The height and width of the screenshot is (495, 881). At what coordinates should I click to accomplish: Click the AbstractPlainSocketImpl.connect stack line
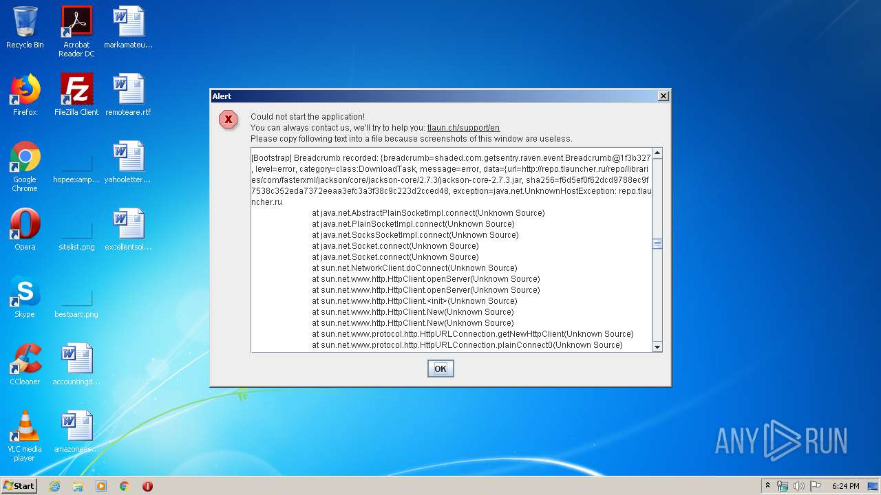click(x=428, y=213)
